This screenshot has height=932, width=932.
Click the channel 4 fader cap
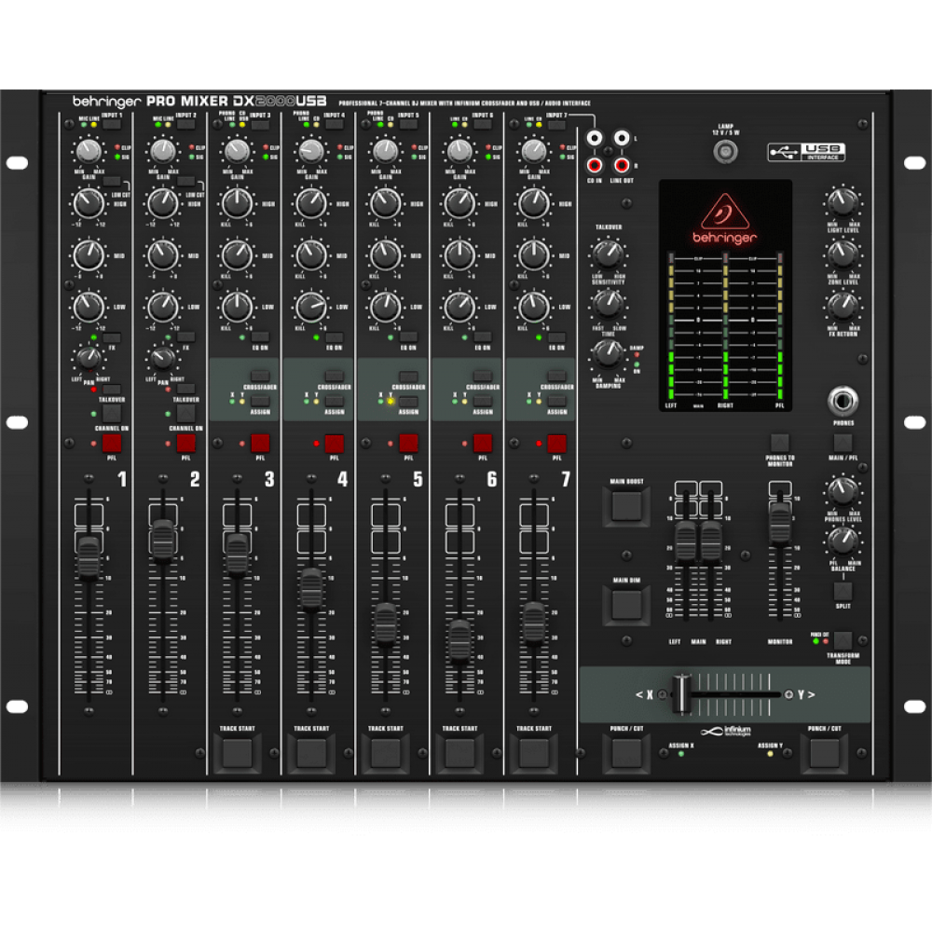[311, 590]
